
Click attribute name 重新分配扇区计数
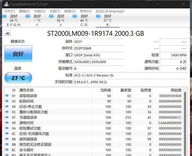[x=33, y=112]
